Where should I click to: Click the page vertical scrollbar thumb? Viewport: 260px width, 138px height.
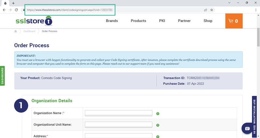[x=258, y=37]
